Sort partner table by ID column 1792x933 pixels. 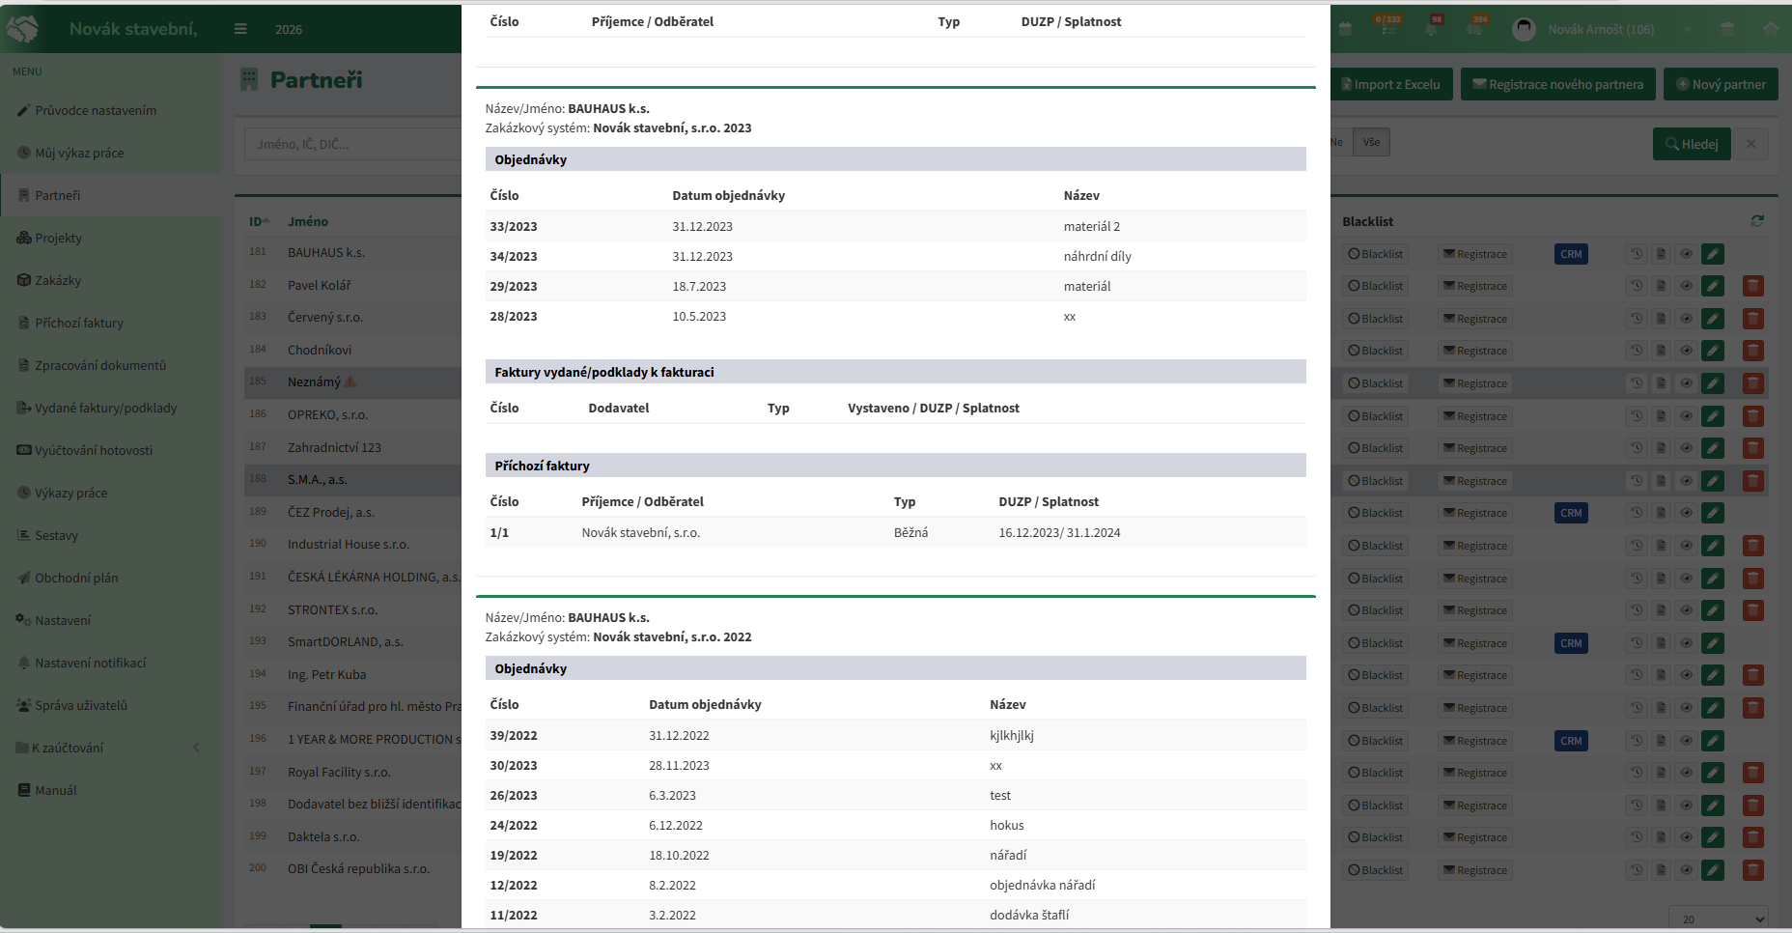(259, 221)
